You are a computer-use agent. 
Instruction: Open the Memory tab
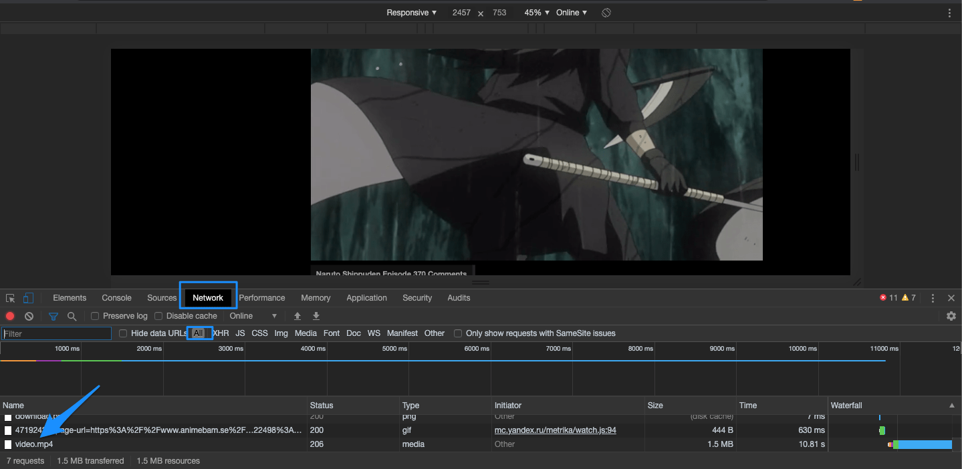tap(316, 298)
